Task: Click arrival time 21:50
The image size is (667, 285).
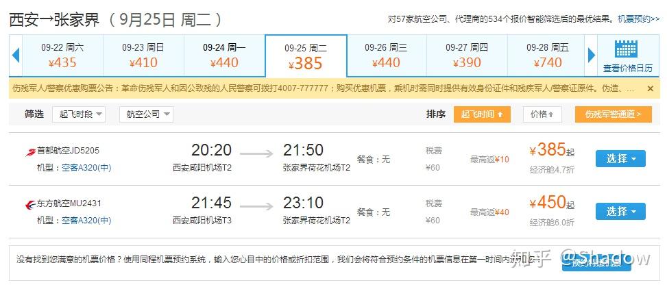Action: tap(303, 150)
